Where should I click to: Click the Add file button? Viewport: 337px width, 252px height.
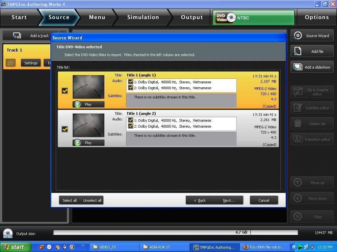(x=312, y=52)
